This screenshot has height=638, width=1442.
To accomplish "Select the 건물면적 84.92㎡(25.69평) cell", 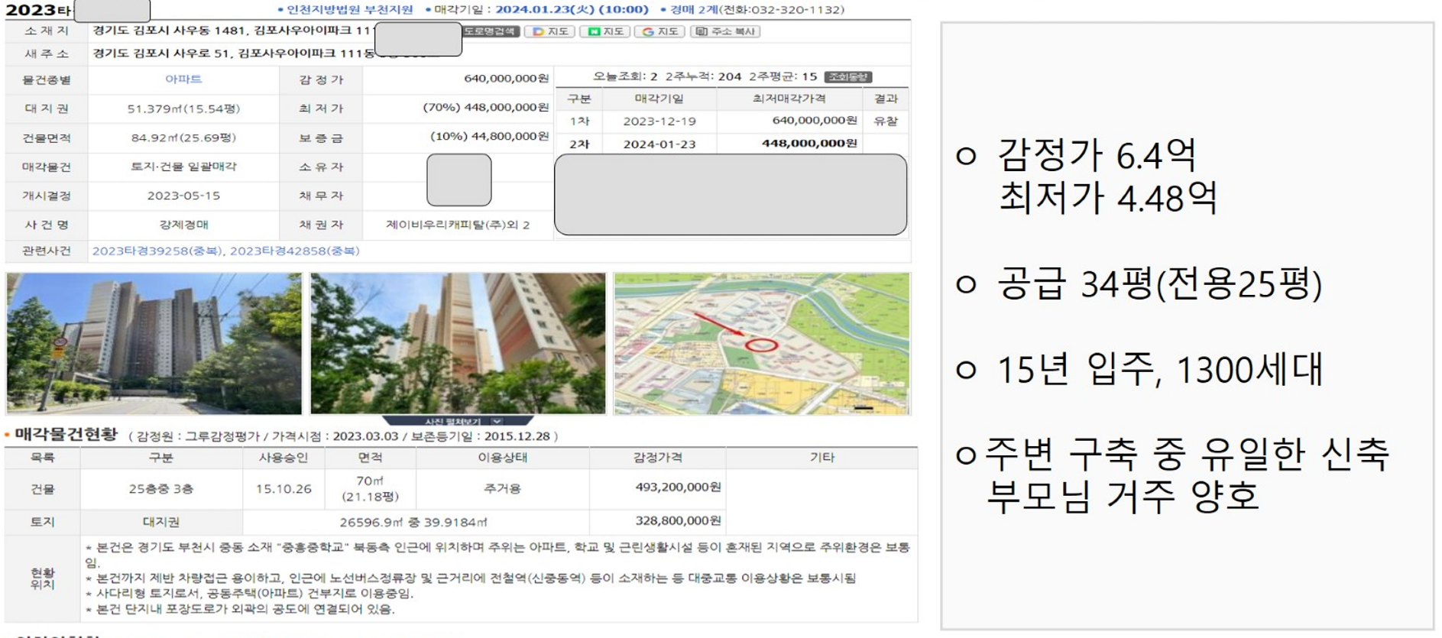I will tap(183, 138).
